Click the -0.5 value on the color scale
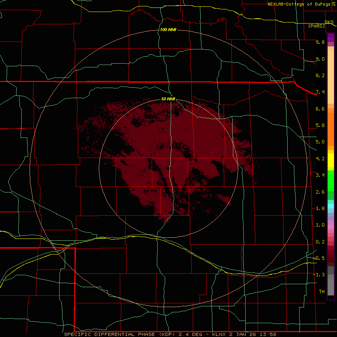 pyautogui.click(x=319, y=258)
